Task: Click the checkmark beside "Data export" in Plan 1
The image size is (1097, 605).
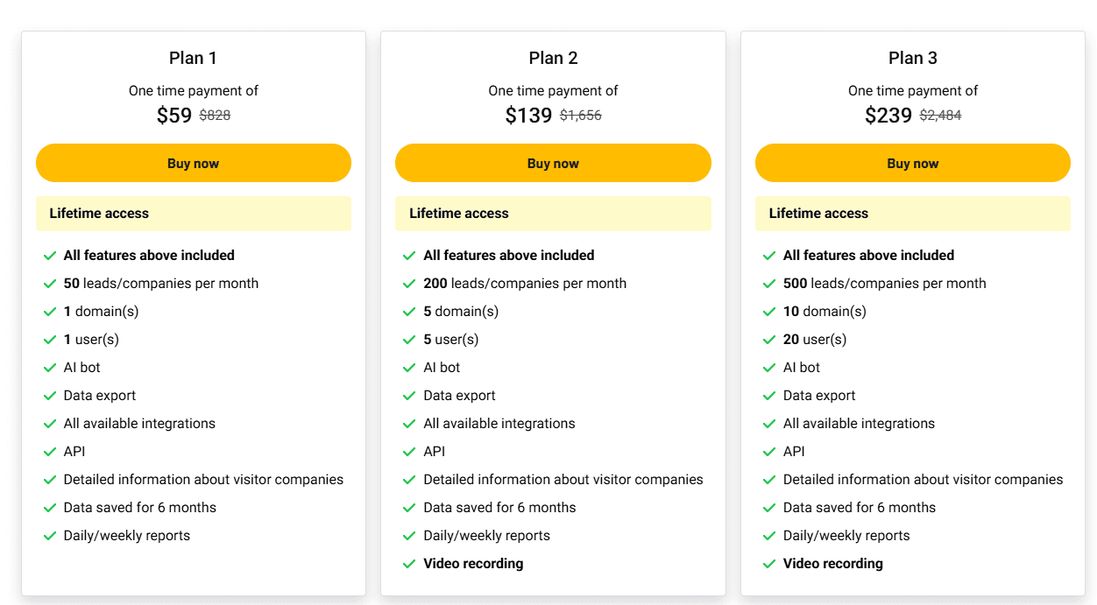Action: pyautogui.click(x=50, y=395)
